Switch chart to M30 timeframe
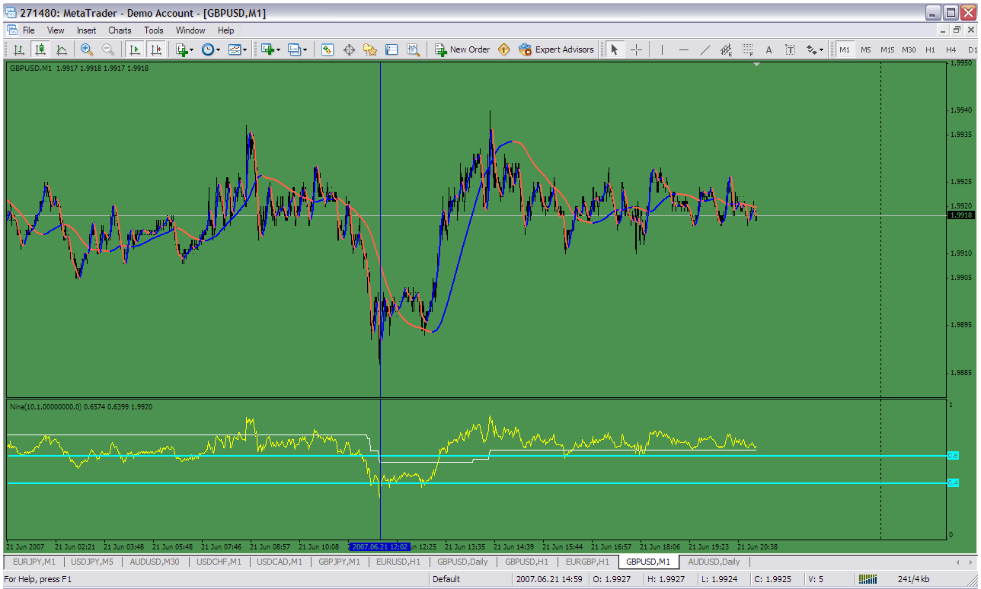Image resolution: width=981 pixels, height=589 pixels. click(x=909, y=49)
